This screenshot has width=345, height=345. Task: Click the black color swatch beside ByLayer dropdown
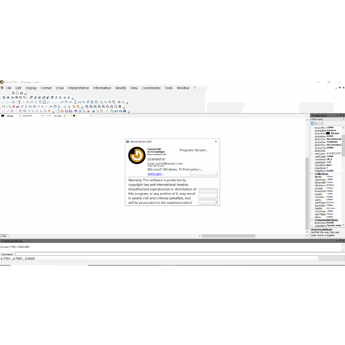point(3,116)
